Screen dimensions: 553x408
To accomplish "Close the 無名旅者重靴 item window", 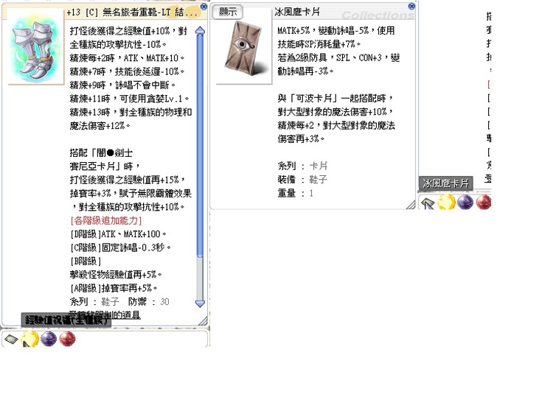I will (x=204, y=7).
